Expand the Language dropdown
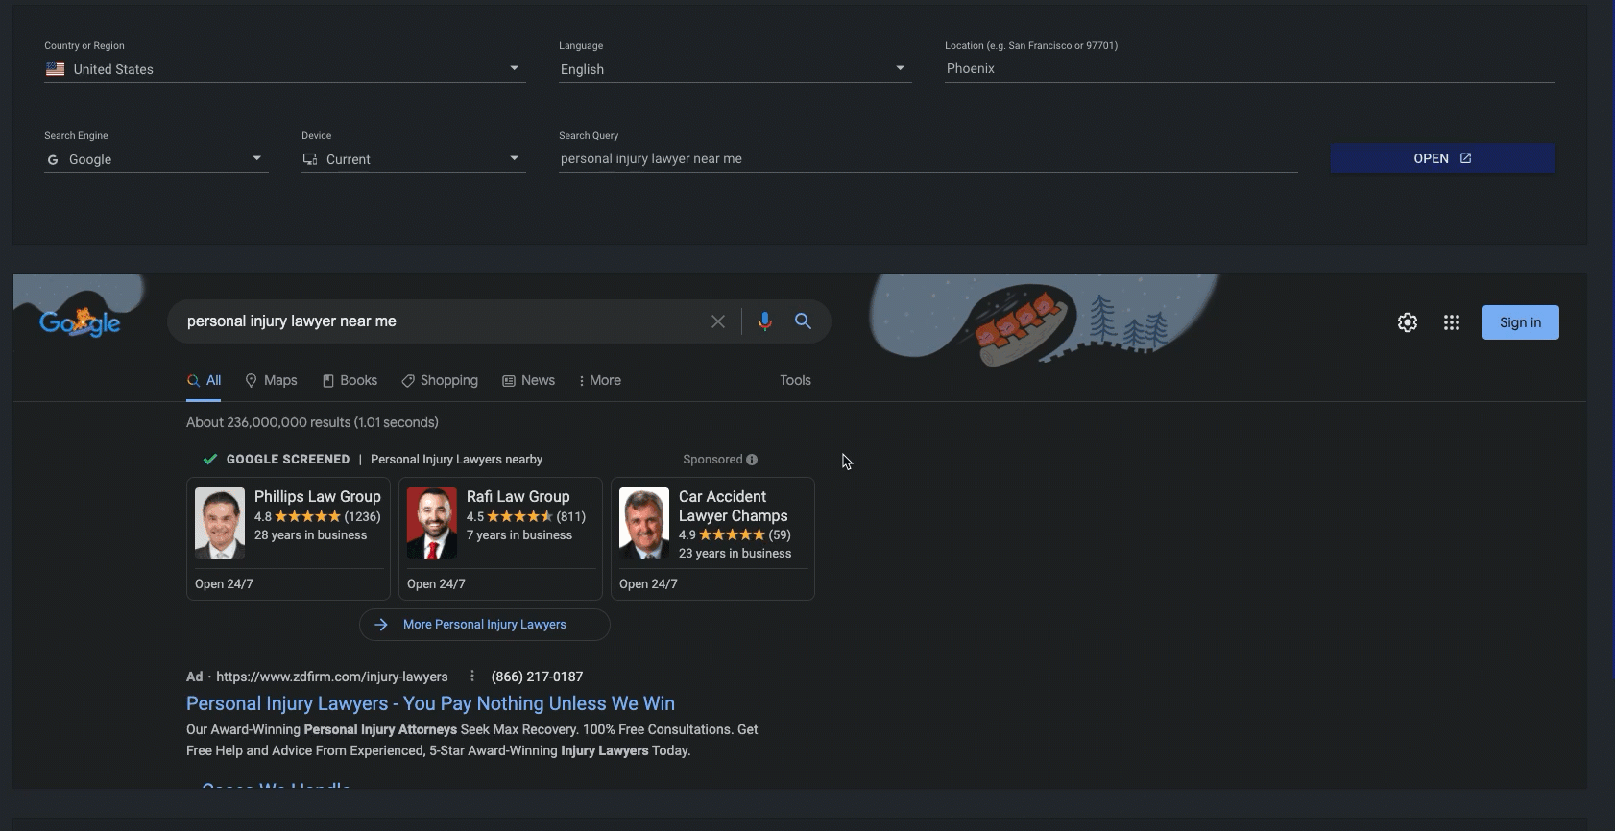The width and height of the screenshot is (1615, 831). coord(900,68)
